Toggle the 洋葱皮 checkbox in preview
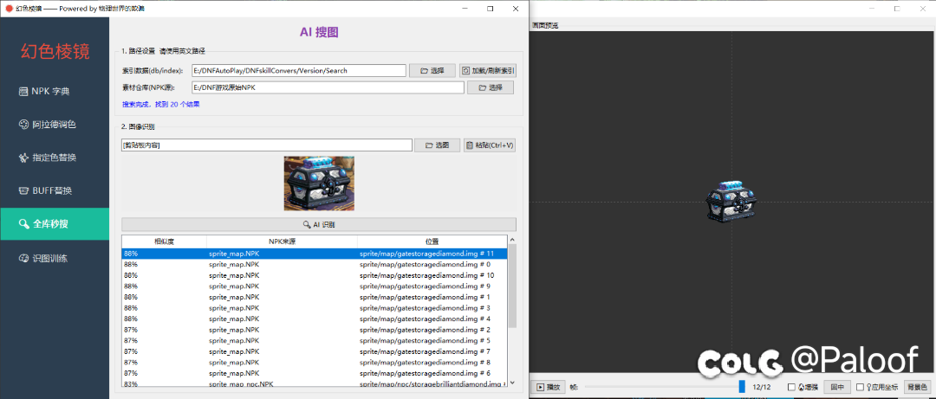The width and height of the screenshot is (936, 399). point(792,387)
